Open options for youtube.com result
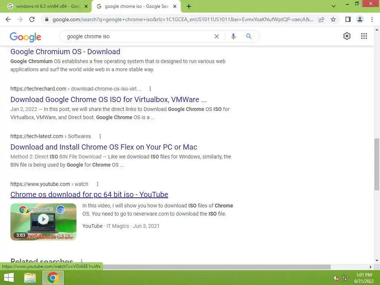380x285 pixels. [x=98, y=184]
